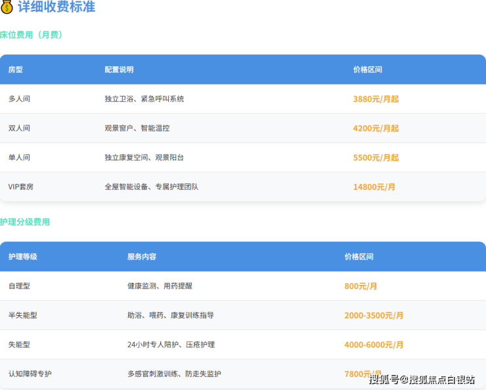The image size is (486, 390).
Task: Click the 5500元/月起 single room price
Action: (x=376, y=158)
